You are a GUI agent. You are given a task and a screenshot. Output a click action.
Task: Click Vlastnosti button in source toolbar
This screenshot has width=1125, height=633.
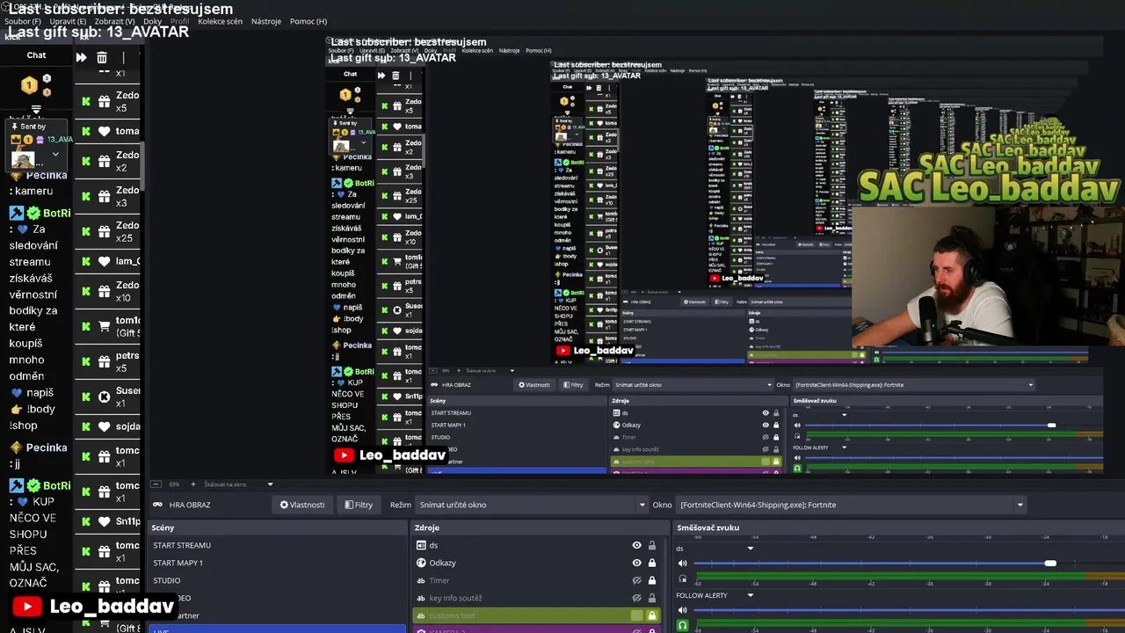[x=302, y=505]
